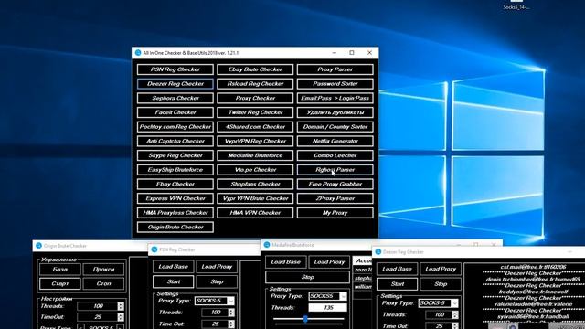585x329 pixels.
Task: Click Прокси button in Origin Brute Checker
Action: click(x=103, y=270)
